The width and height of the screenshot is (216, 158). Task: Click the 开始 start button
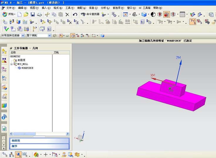[9, 14]
